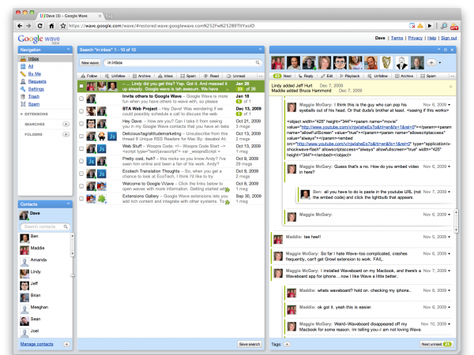This screenshot has height=355, width=474.
Task: Select checkbox for Hey Dave wave
Action: (81, 124)
